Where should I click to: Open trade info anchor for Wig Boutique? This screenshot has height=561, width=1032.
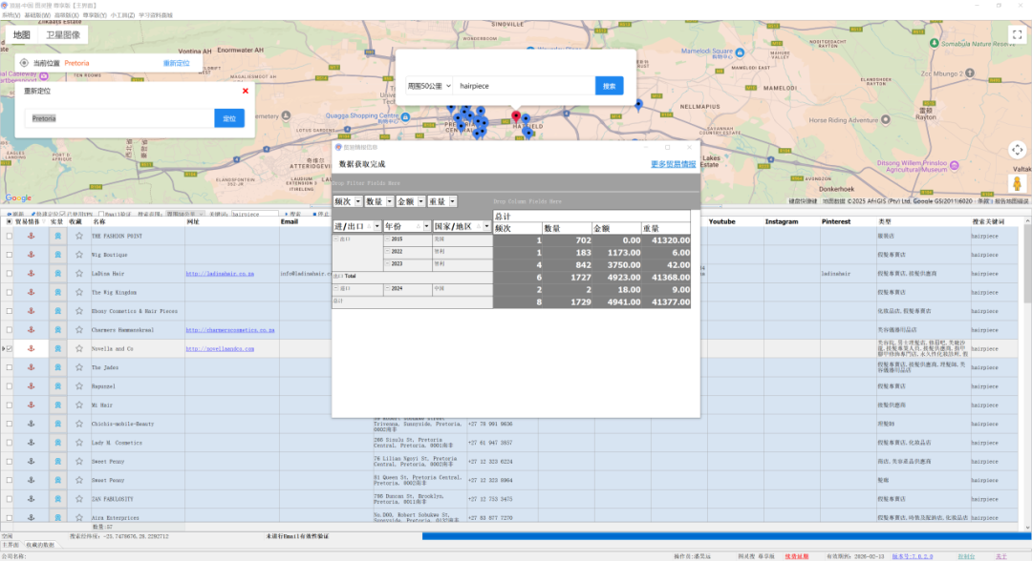click(31, 254)
